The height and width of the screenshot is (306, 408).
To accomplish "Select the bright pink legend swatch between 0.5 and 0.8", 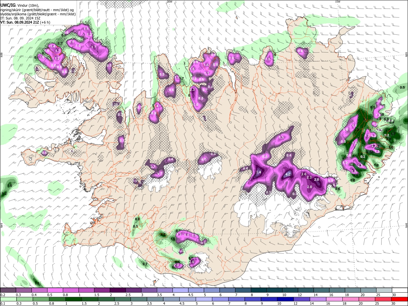I will [x=55, y=290].
